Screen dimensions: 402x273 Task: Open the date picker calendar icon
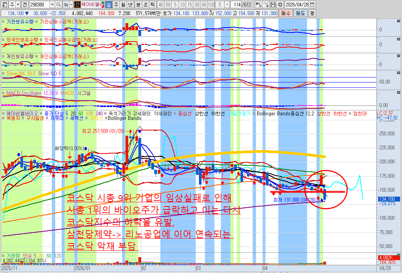[x=312, y=5]
